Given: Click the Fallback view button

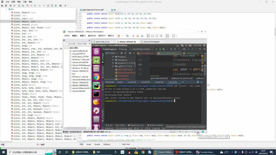Looking at the screenshot, I should click(107, 144).
